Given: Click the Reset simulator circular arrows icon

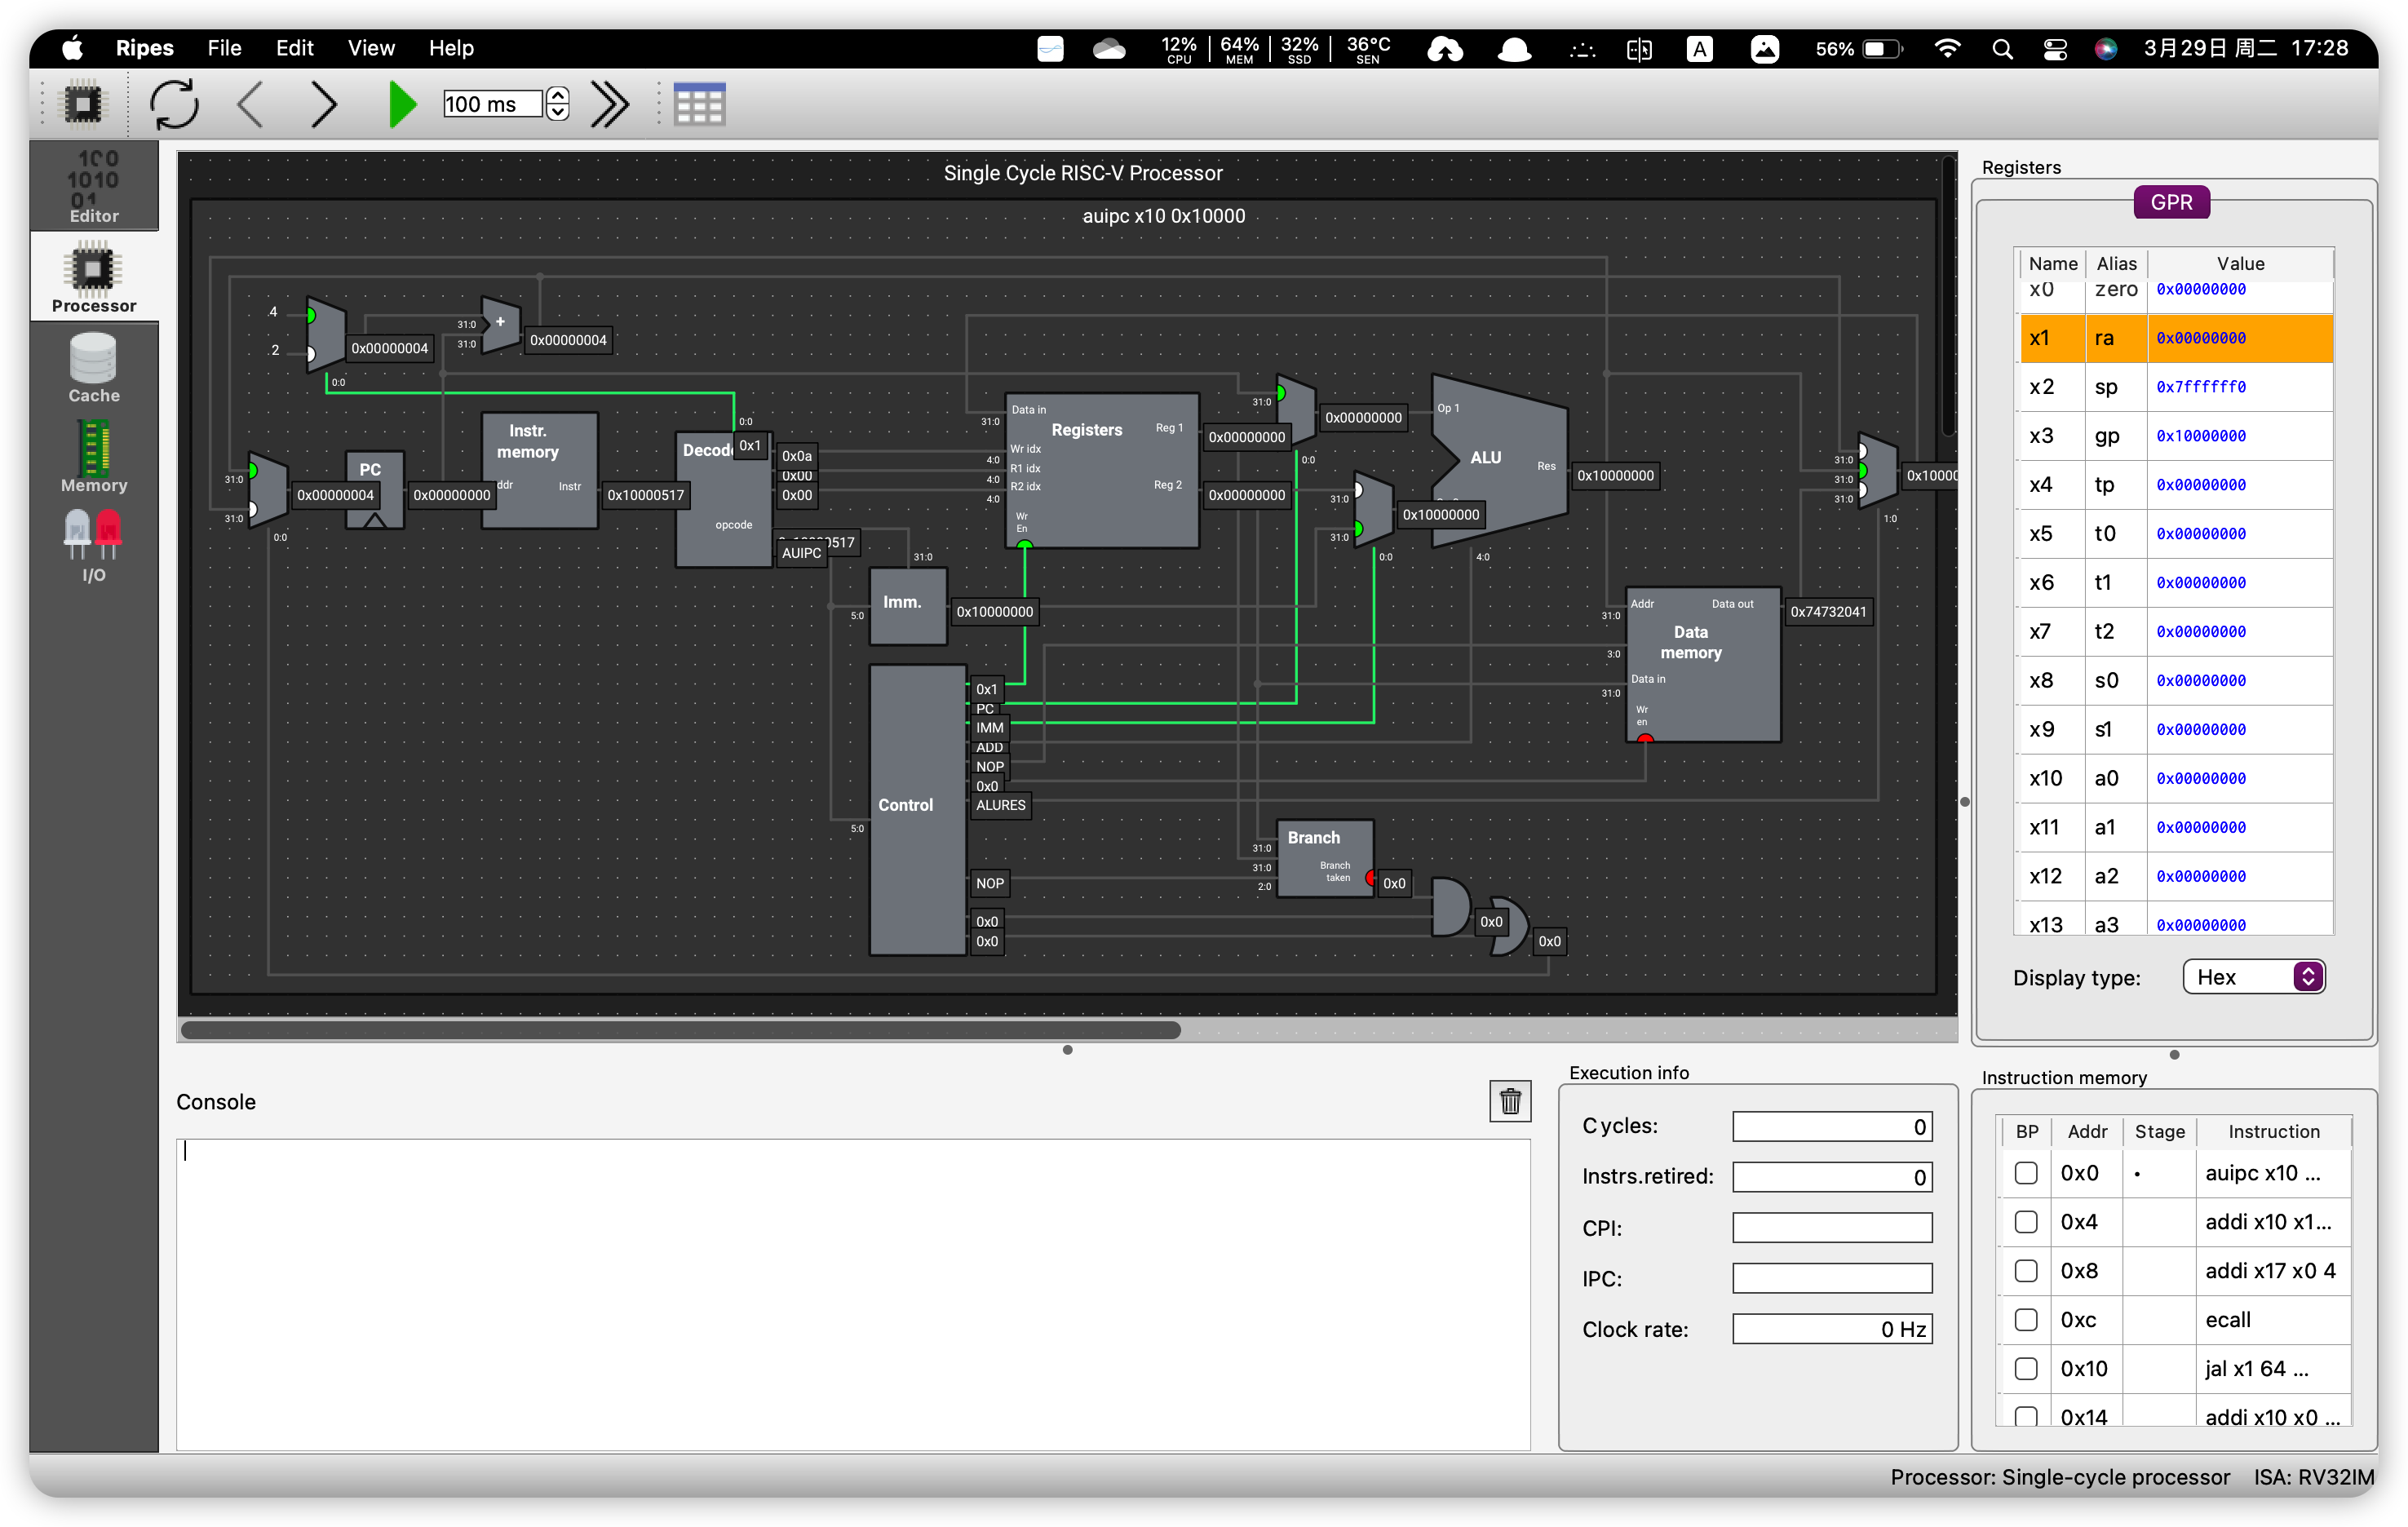Looking at the screenshot, I should pos(174,104).
